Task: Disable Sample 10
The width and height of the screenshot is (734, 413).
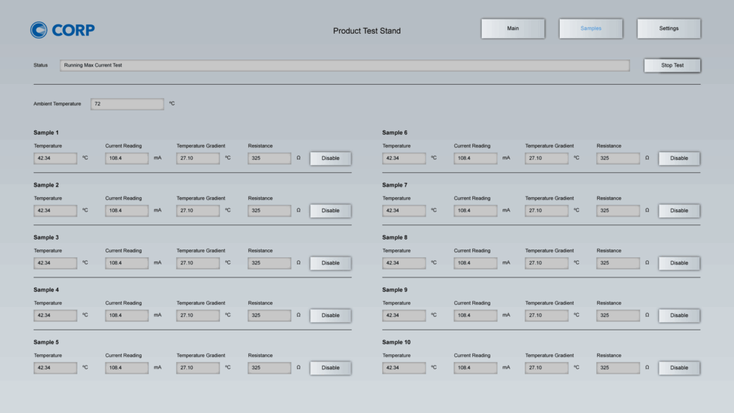Action: (680, 368)
